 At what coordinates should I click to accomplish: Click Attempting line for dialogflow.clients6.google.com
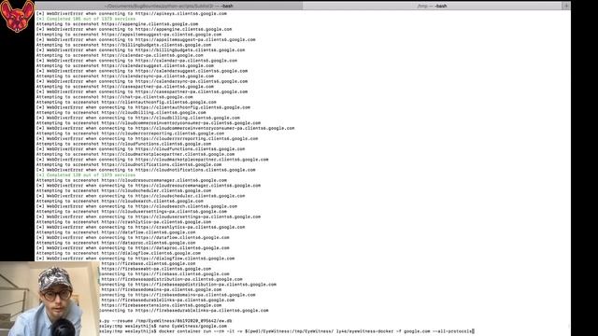point(119,253)
